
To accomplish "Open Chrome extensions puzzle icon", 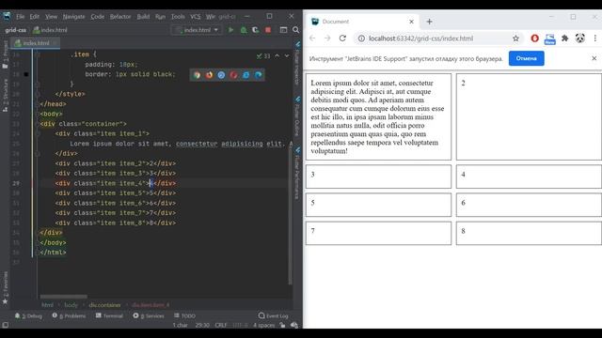I will pos(564,38).
